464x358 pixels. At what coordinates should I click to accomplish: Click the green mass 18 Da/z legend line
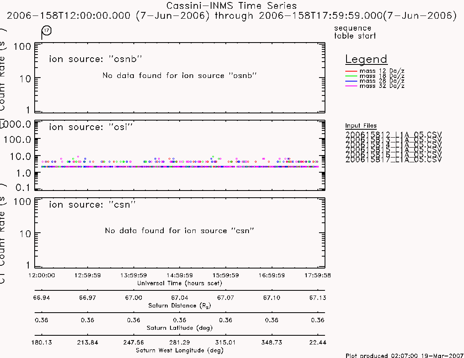(351, 76)
